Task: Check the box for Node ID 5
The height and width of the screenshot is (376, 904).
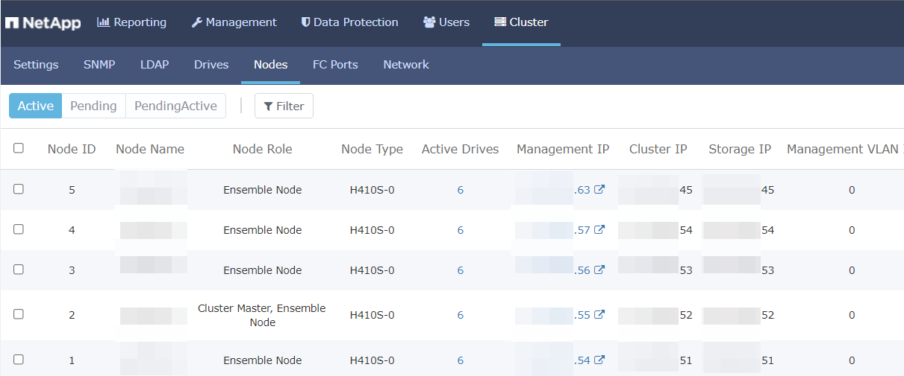Action: 19,189
